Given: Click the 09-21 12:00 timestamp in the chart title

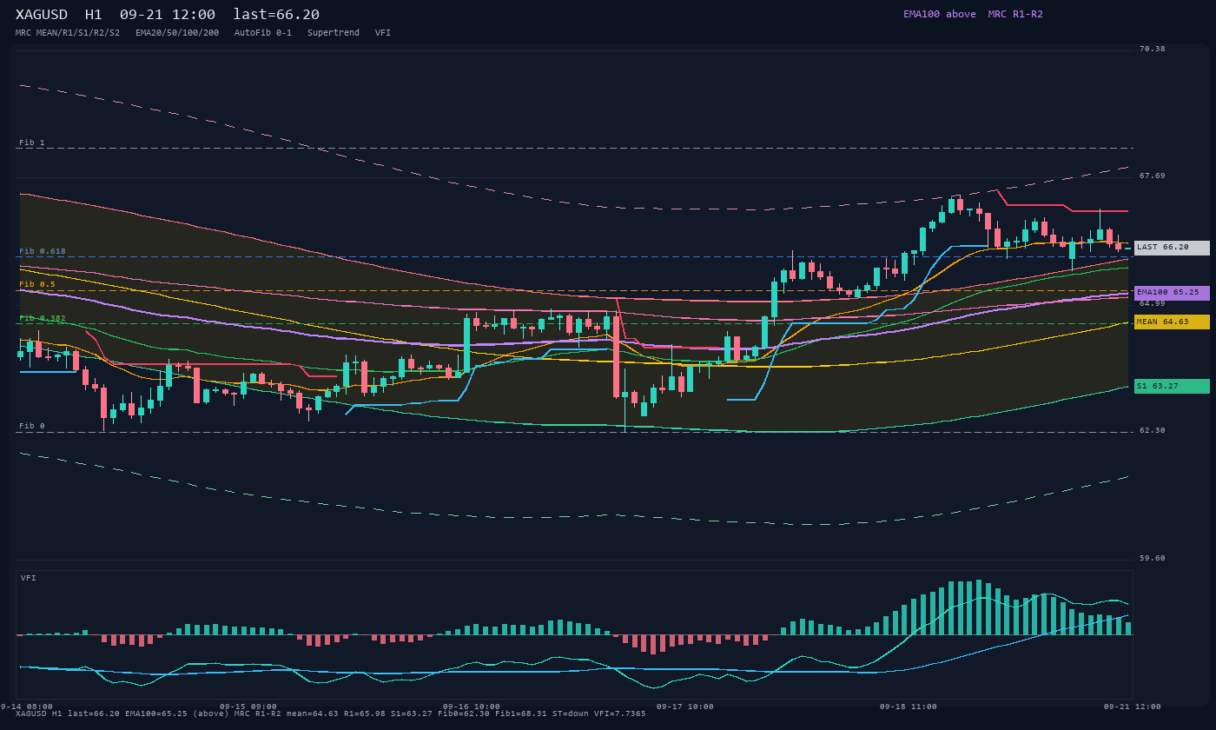Looking at the screenshot, I should [168, 15].
